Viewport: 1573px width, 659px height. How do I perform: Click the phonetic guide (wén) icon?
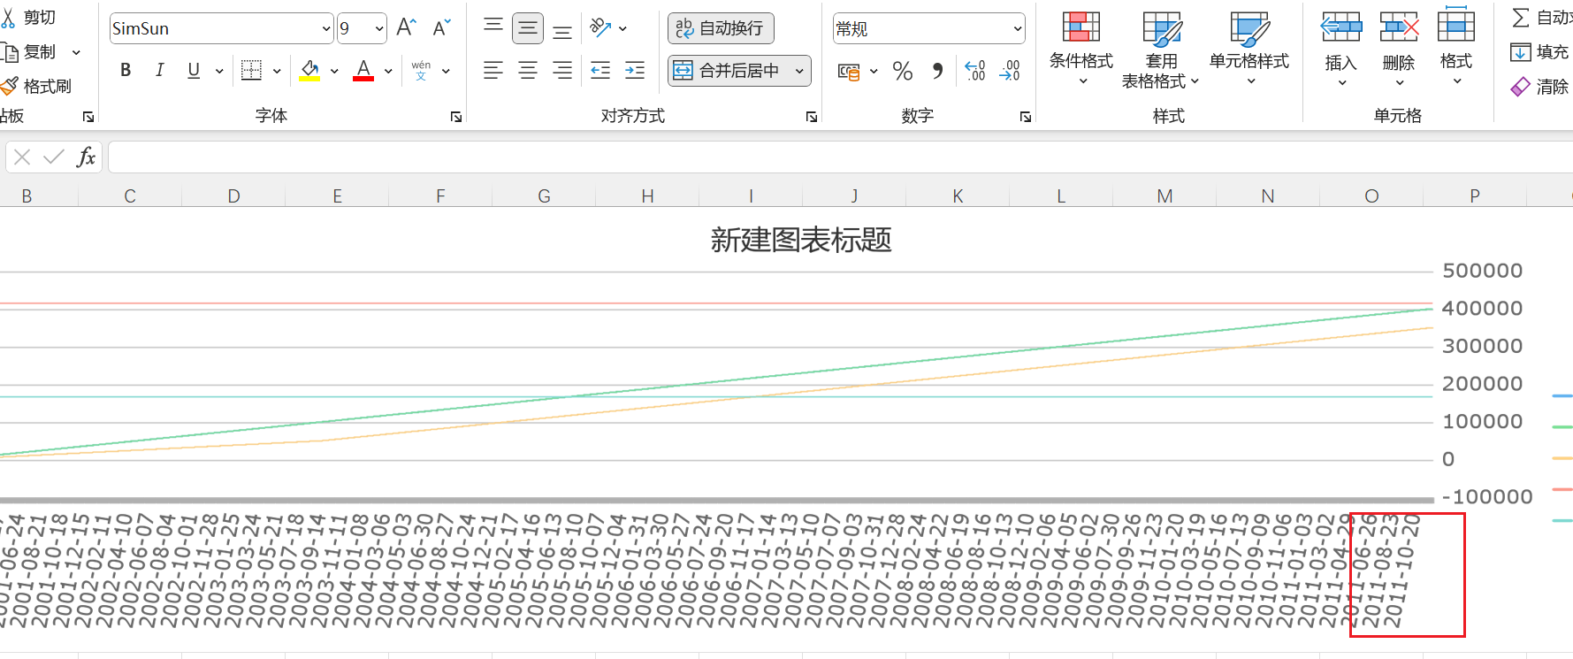tap(421, 70)
